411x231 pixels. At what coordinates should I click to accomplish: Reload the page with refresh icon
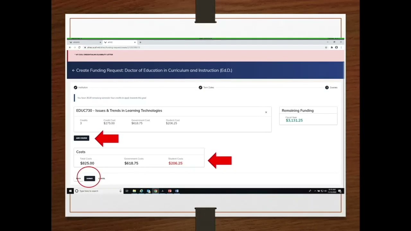coord(79,47)
